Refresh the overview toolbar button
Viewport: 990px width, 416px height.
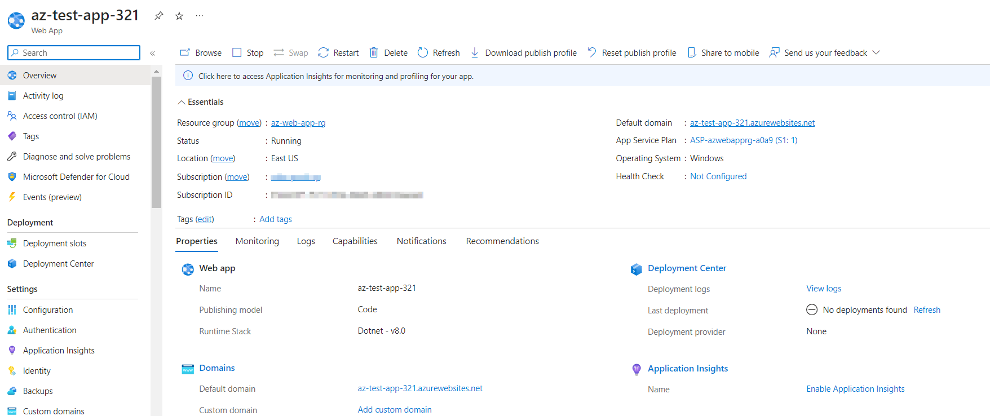point(439,53)
